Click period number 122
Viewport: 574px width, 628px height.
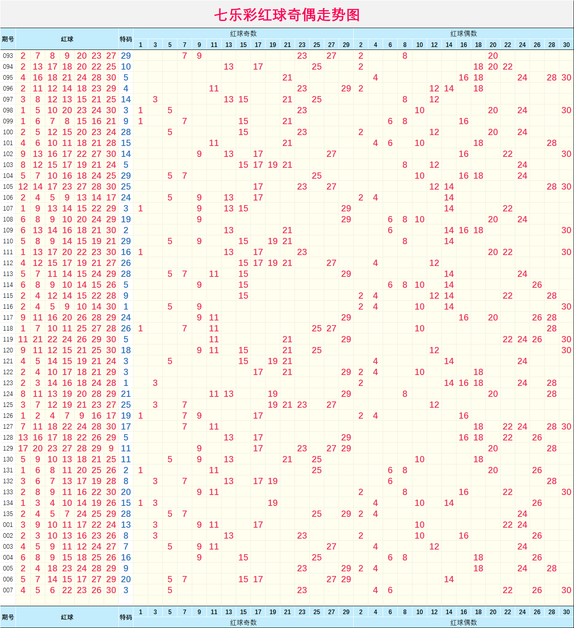8,372
